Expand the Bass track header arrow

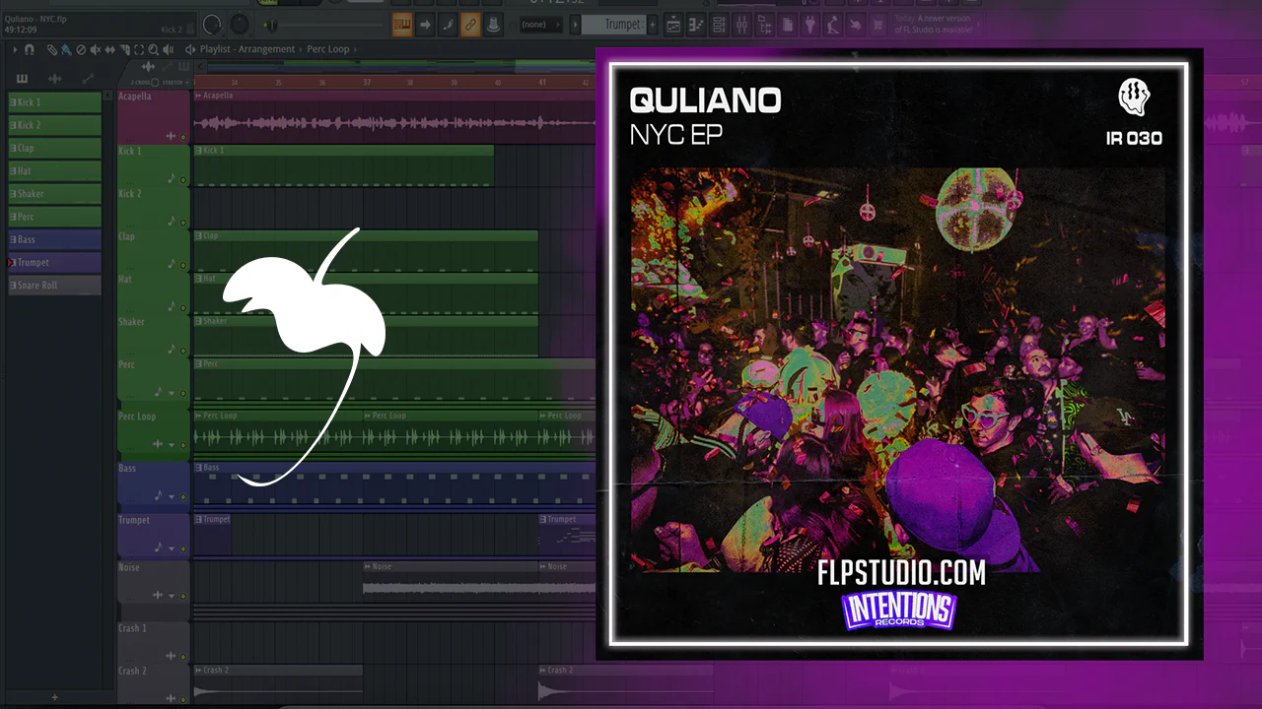pos(172,496)
